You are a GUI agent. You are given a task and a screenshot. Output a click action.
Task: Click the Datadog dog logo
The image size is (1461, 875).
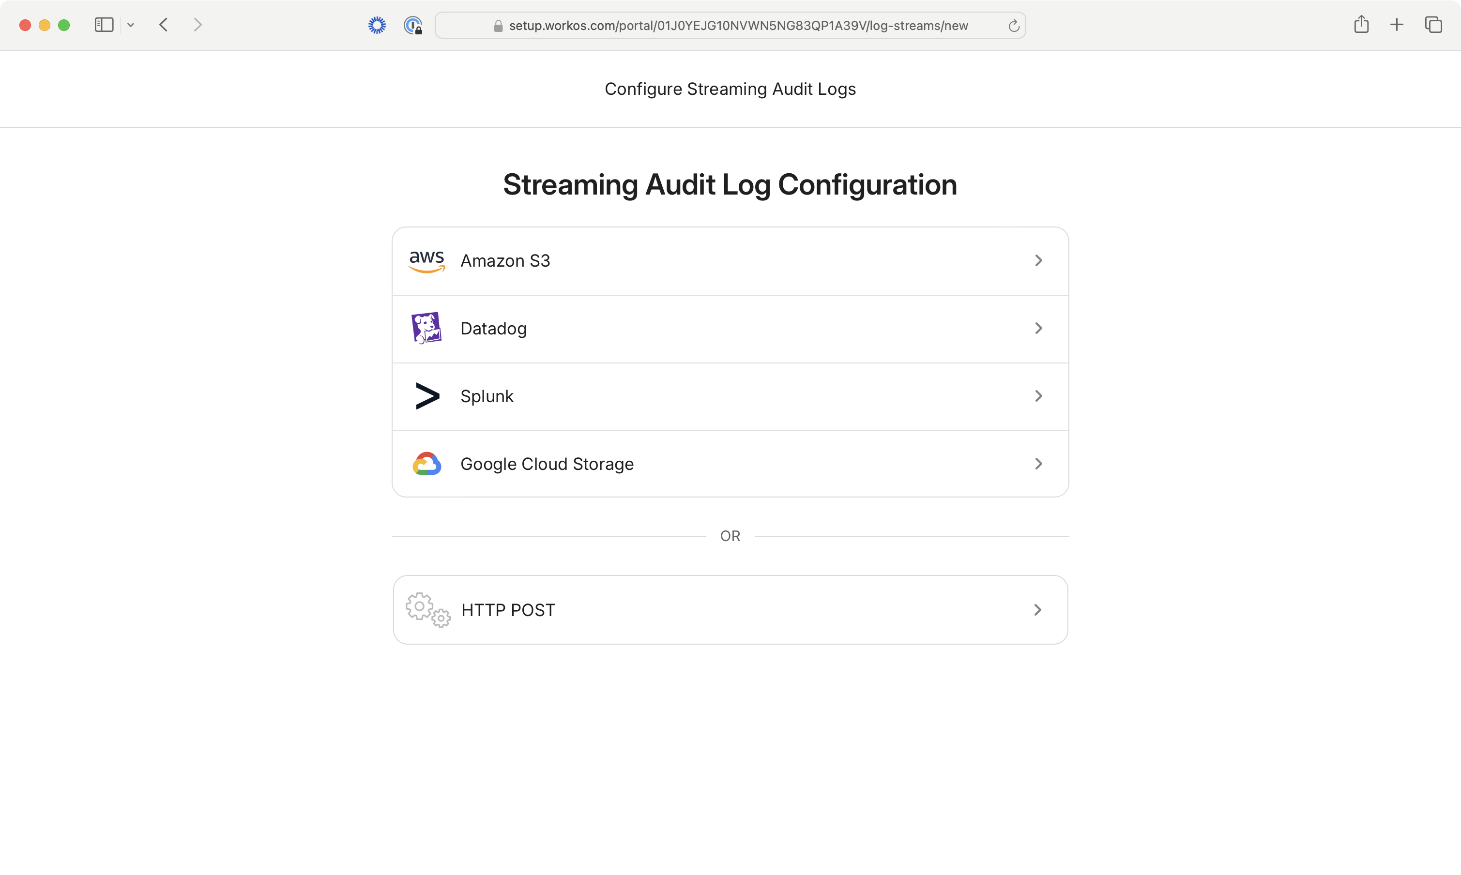tap(426, 329)
